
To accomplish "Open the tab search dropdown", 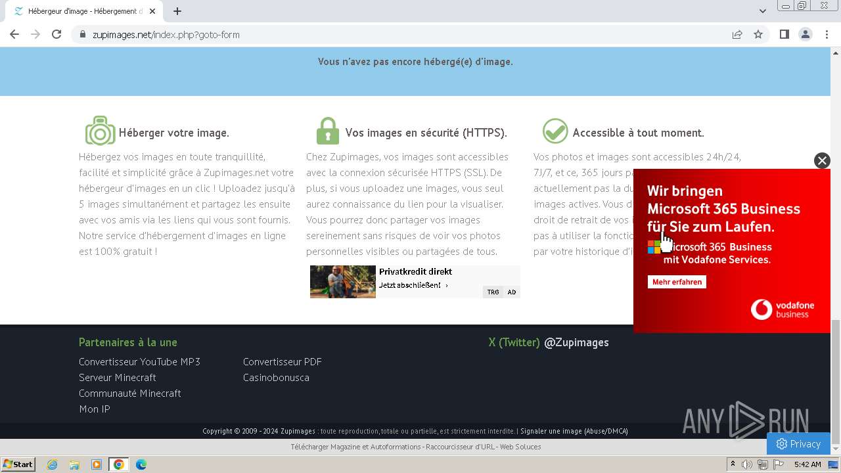I will tap(763, 11).
